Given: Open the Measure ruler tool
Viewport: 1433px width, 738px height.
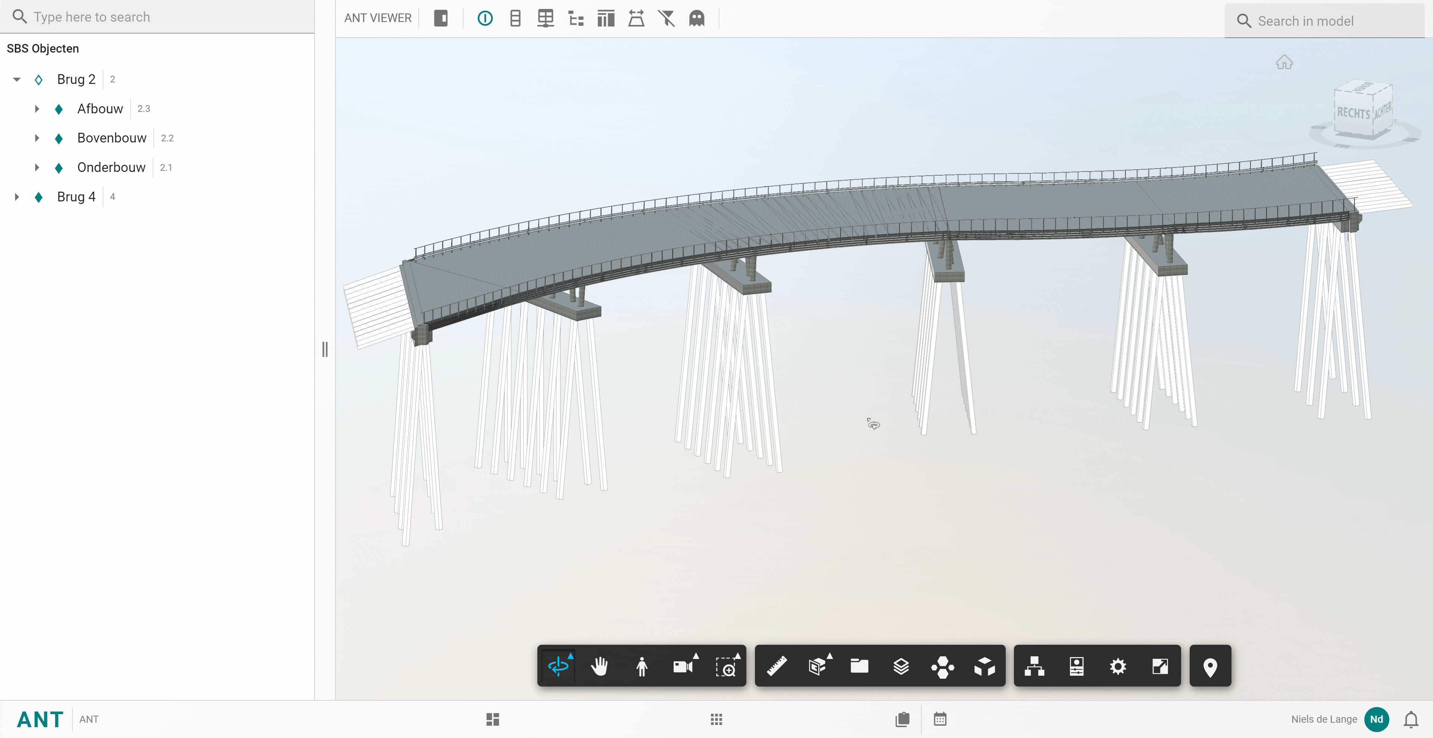Looking at the screenshot, I should coord(777,666).
